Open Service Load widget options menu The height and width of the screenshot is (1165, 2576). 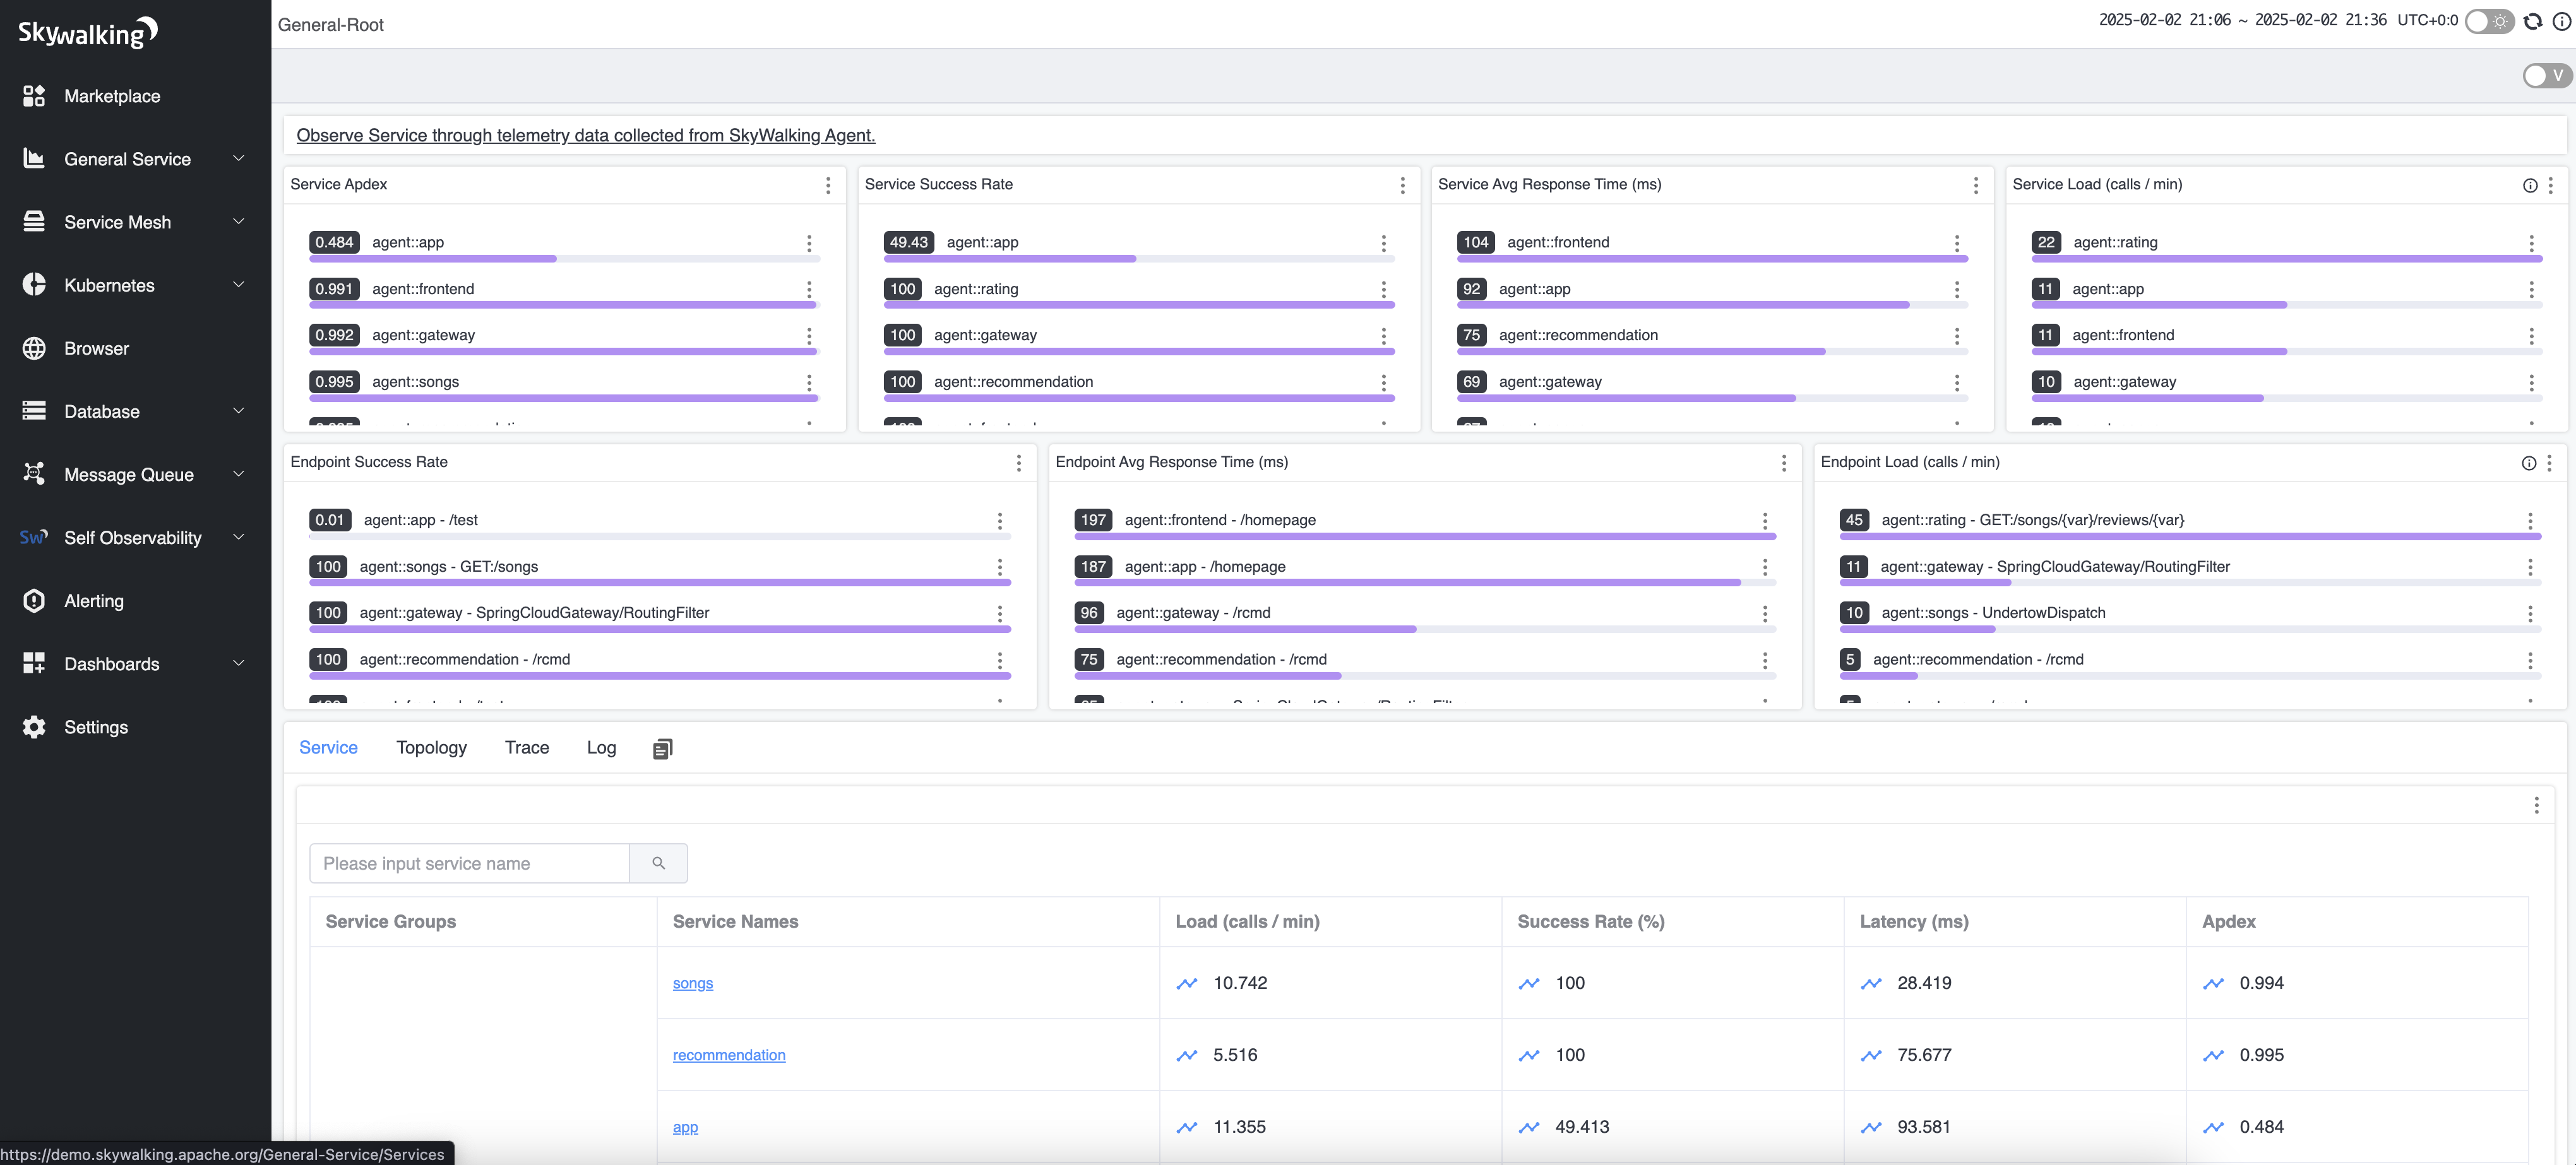point(2550,185)
